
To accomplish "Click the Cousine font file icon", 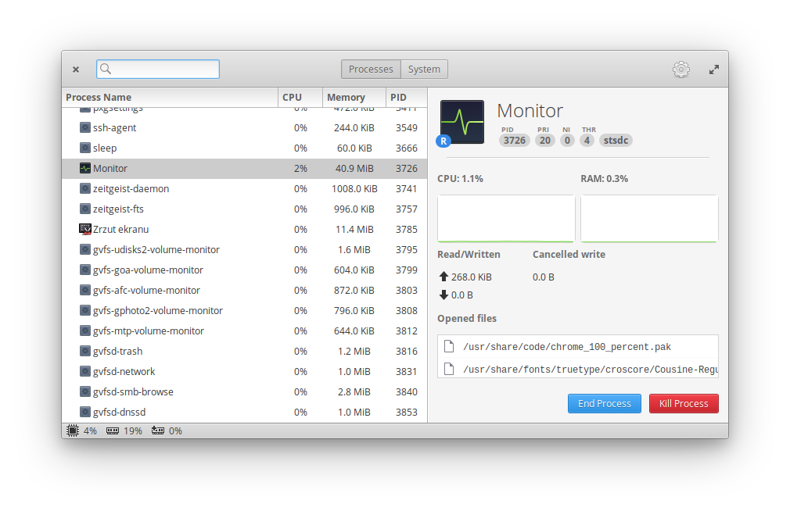I will (449, 369).
